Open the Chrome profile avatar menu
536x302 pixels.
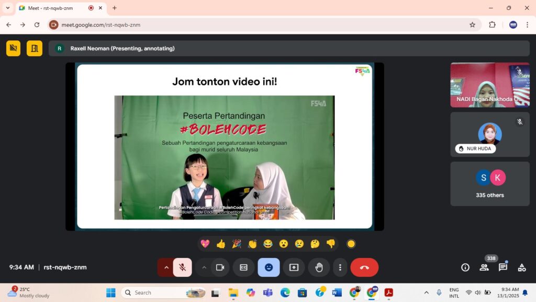(513, 25)
